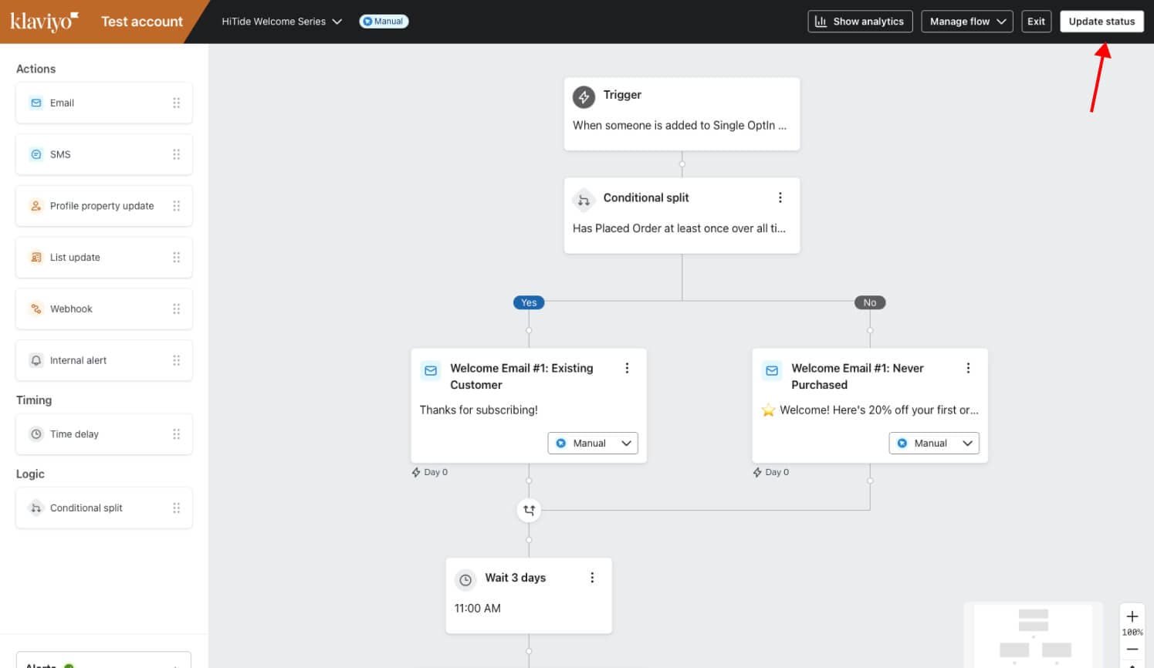Click the Update status button
Image resolution: width=1154 pixels, height=668 pixels.
click(x=1102, y=22)
